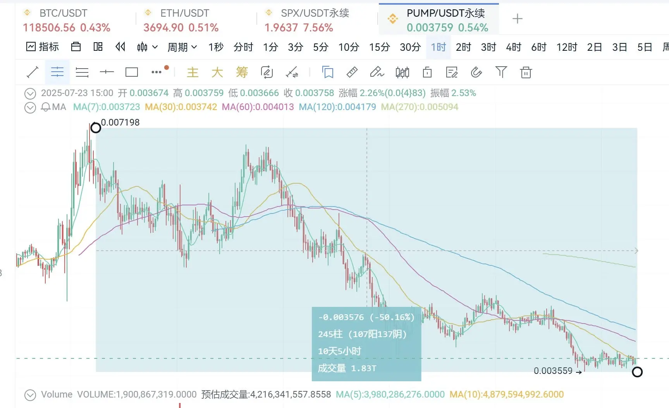669x408 pixels.
Task: Click the MA alert bell icon
Action: tap(45, 107)
